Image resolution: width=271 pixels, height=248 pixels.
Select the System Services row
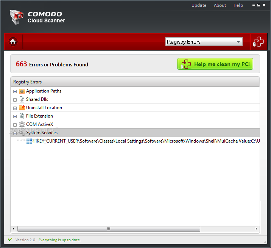point(135,132)
